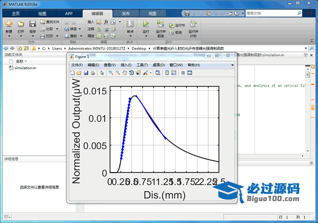Click the Insert Colorbar icon
Screen dimensions: 318x223
pos(167,73)
